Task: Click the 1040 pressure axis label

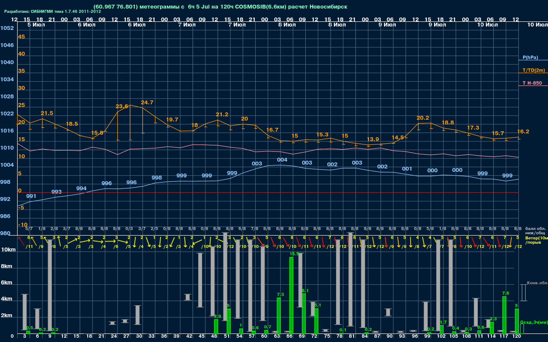Action: pos(7,62)
